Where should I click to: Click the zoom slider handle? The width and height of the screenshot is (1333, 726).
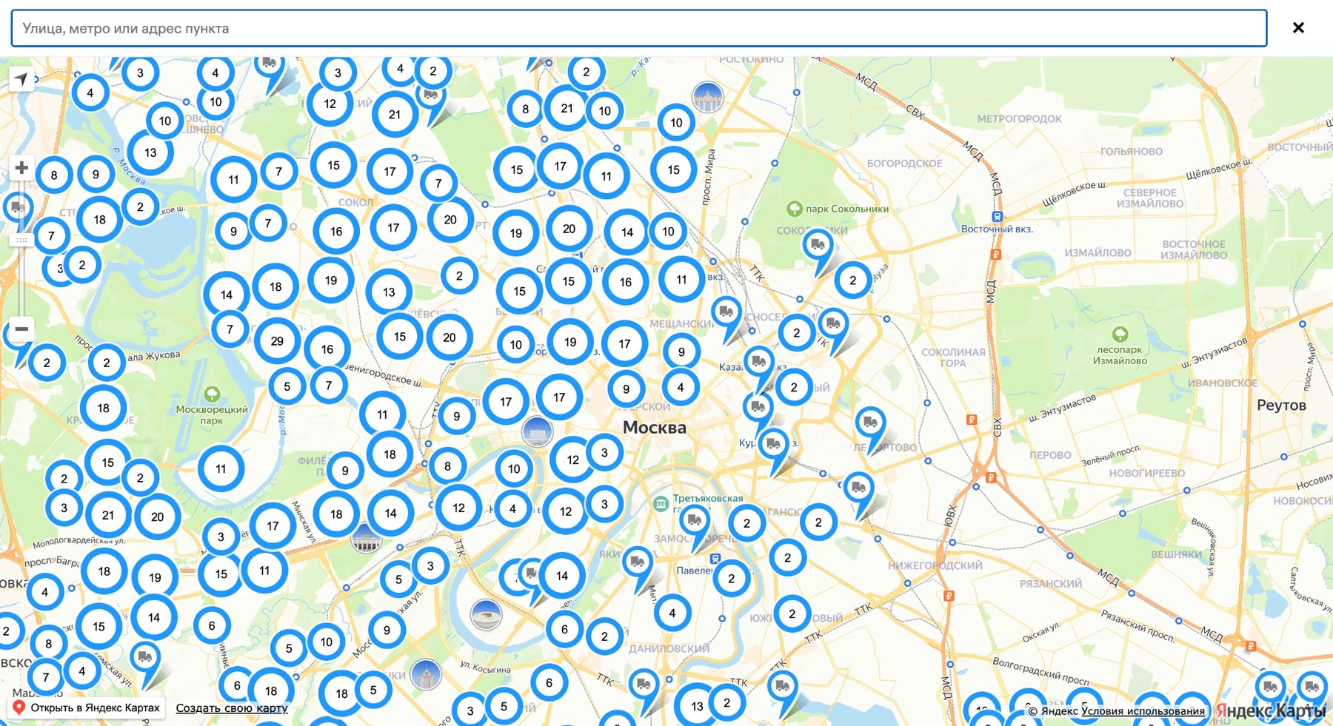21,241
